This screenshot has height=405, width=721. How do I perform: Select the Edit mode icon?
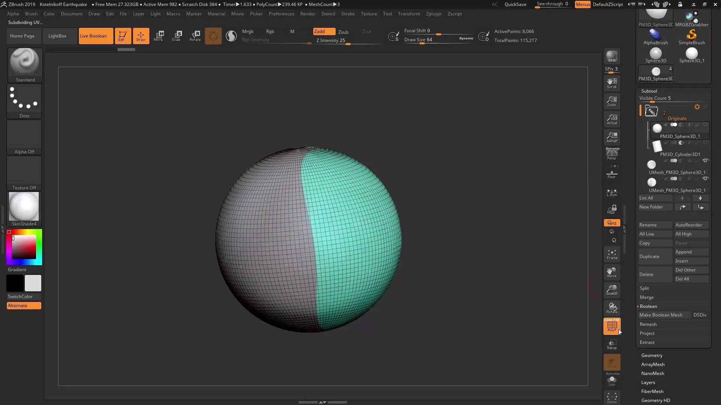tap(123, 36)
